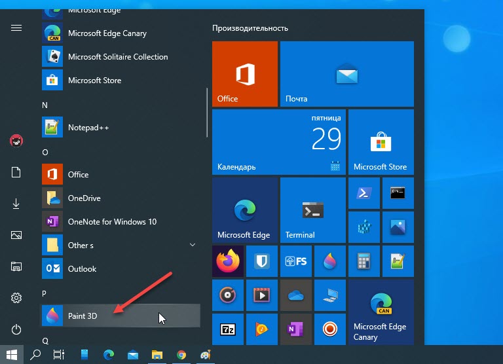Viewport: 503px width, 364px height.
Task: Open the Movies & TV tile
Action: pyautogui.click(x=262, y=295)
